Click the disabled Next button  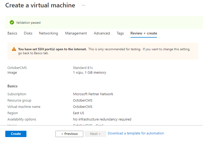click(x=95, y=134)
